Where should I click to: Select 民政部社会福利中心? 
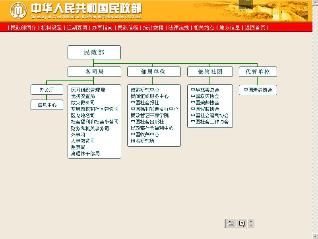click(152, 128)
